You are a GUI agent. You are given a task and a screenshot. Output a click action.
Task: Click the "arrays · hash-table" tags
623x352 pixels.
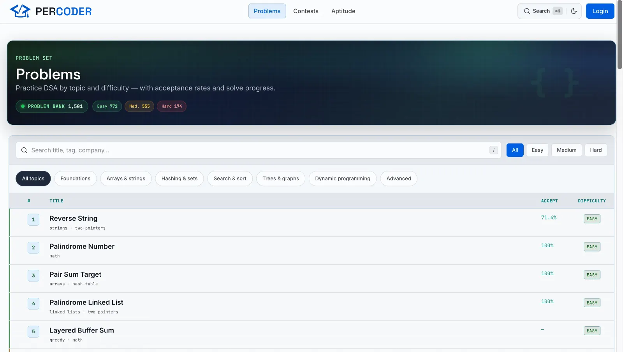[74, 285]
